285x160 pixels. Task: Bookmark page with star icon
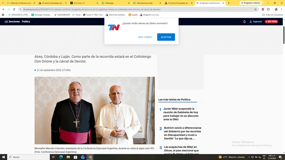pos(255,9)
